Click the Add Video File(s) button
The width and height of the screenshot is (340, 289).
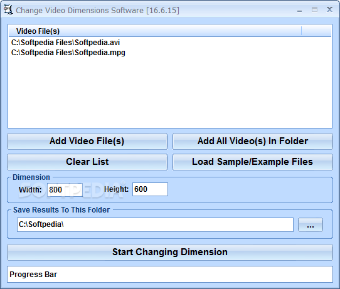87,141
